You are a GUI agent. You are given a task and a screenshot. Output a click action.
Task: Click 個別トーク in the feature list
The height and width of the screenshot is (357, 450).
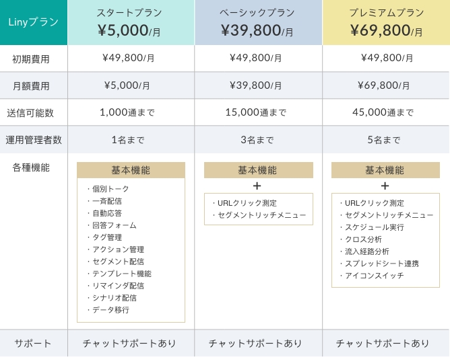tap(110, 189)
